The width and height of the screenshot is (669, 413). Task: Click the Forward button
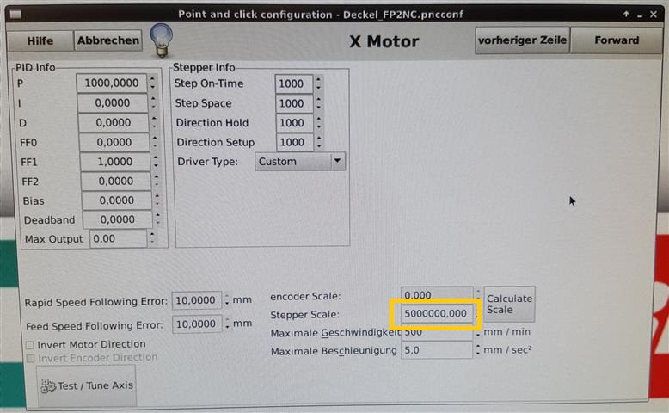617,40
